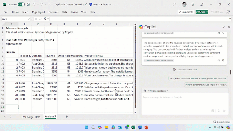Choose Analyze correlation marketing spend suggestion
This screenshot has height=131, width=233.
pos(198,79)
